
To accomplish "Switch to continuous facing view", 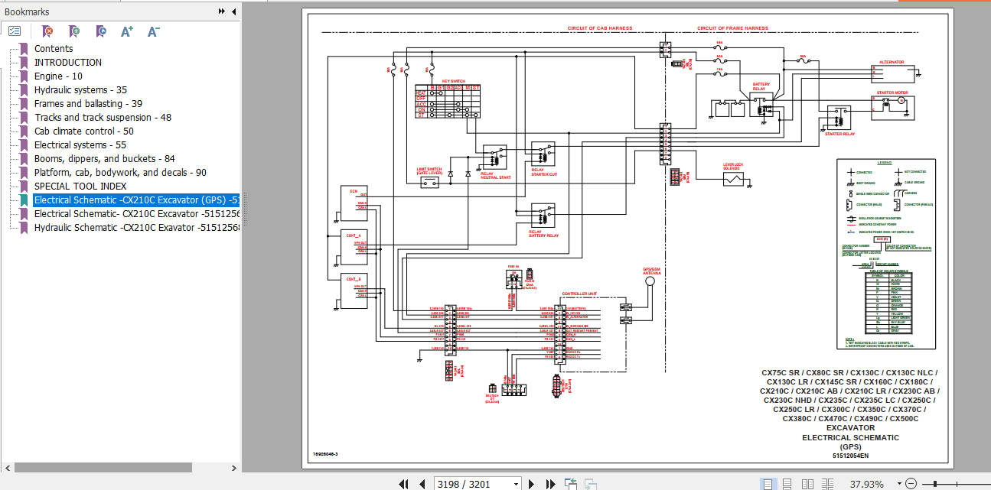I will [x=828, y=484].
